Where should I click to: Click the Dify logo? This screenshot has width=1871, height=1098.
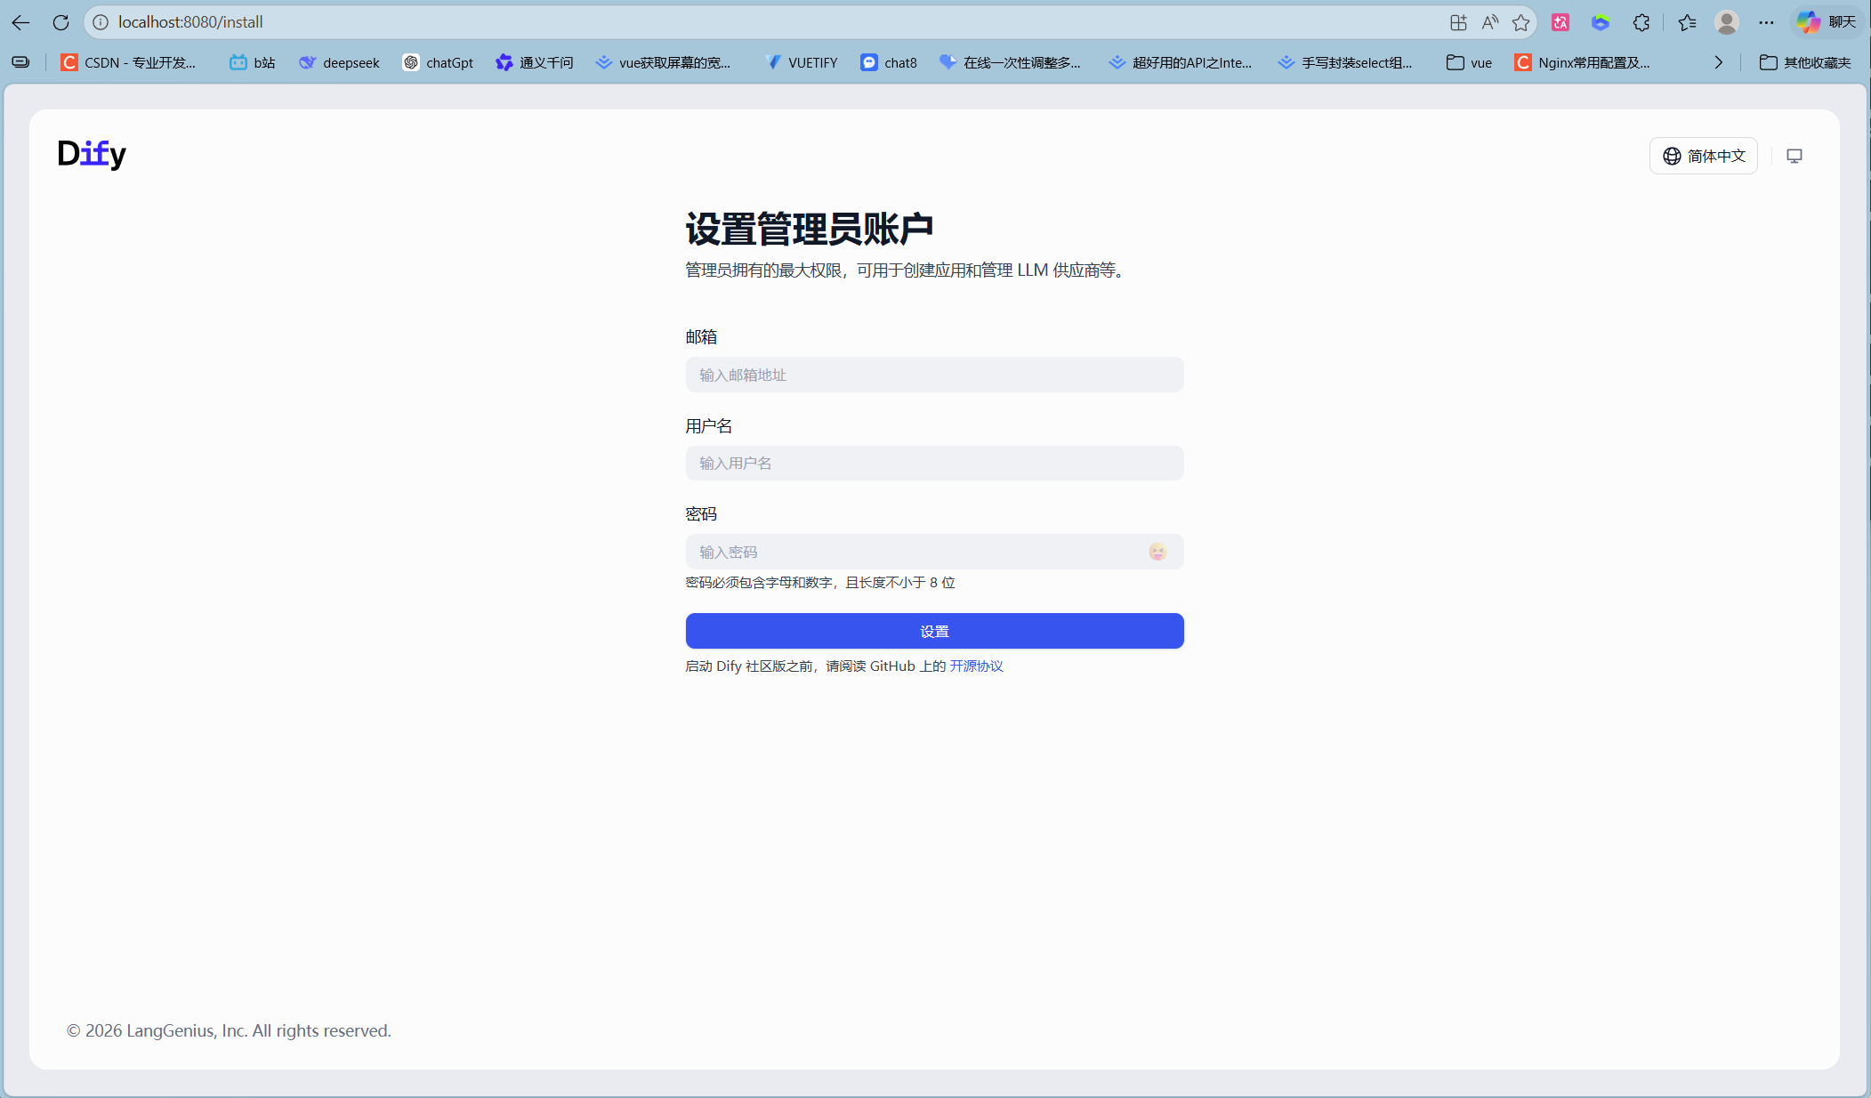tap(92, 154)
